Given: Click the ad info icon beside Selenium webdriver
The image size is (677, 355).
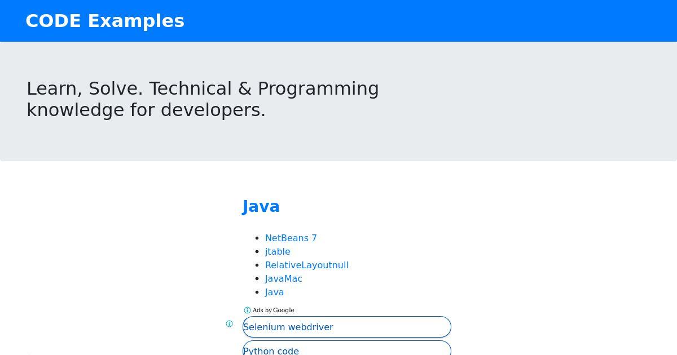Looking at the screenshot, I should 229,323.
